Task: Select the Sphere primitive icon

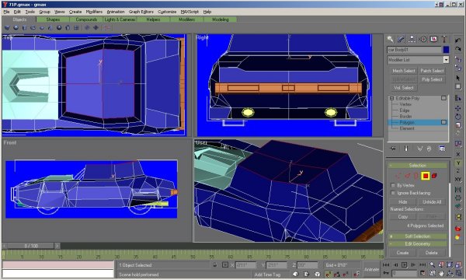Action: (16, 28)
